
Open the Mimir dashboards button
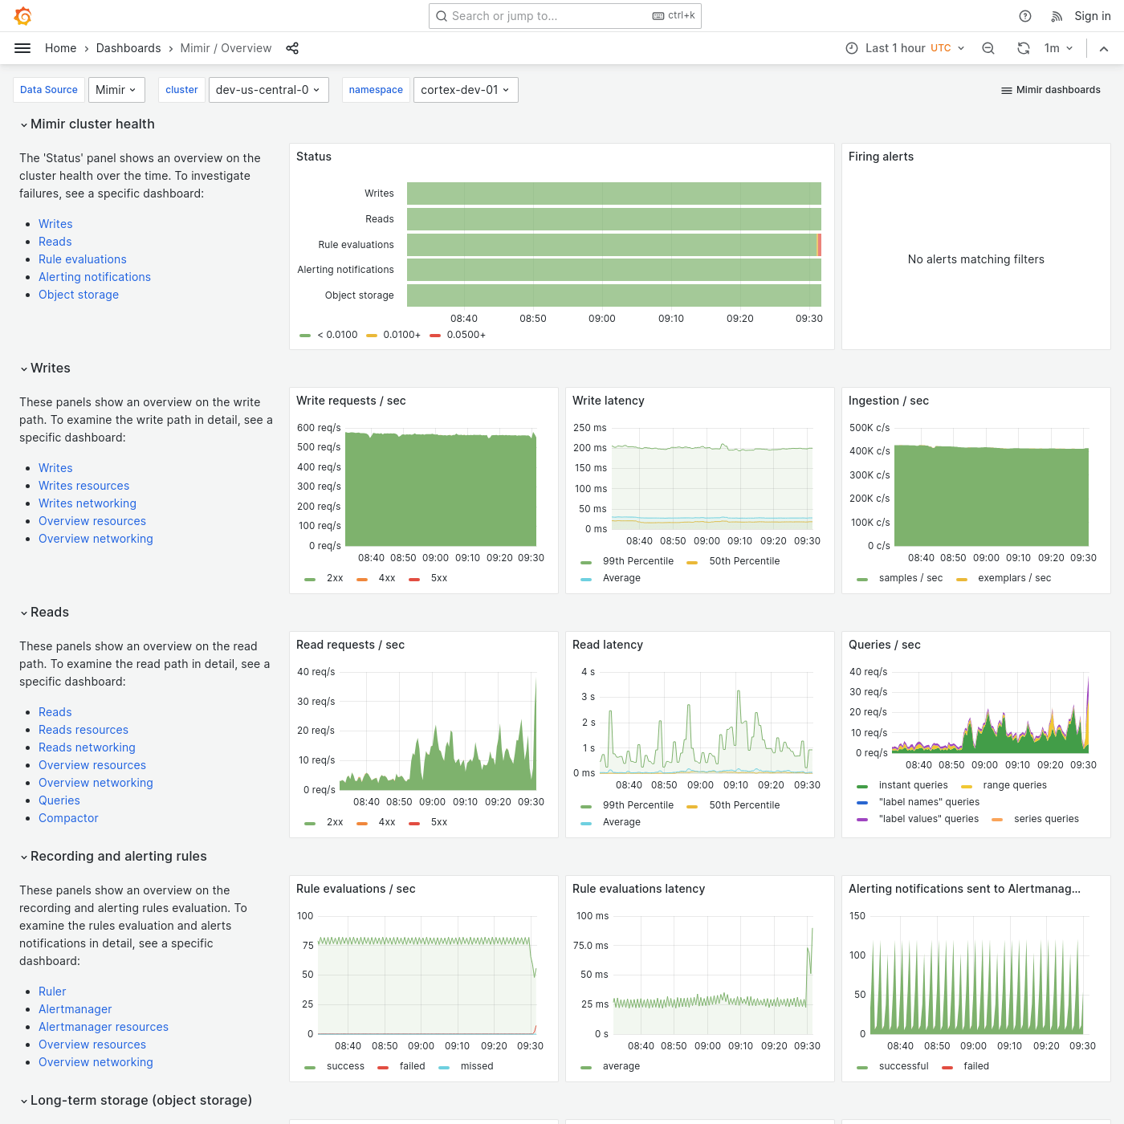click(1050, 89)
